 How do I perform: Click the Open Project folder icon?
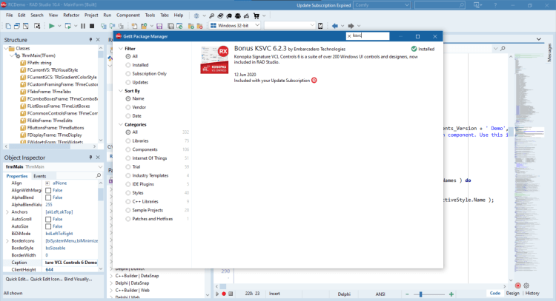(144, 26)
